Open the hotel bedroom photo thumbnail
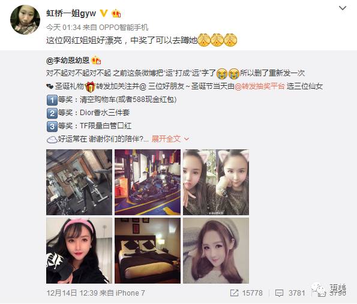 click(148, 251)
